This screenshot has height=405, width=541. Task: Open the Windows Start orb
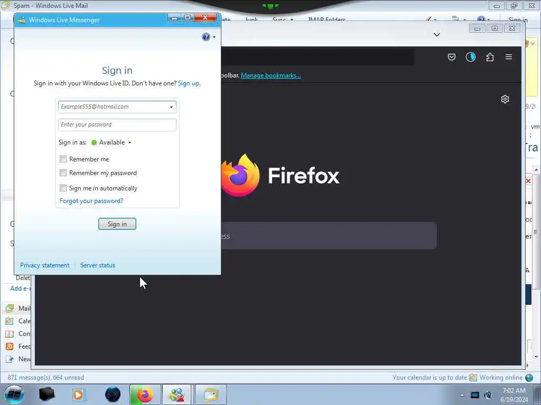(x=14, y=394)
